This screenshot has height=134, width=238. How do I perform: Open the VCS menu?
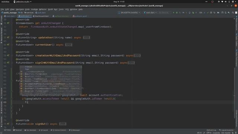tap(67, 9)
